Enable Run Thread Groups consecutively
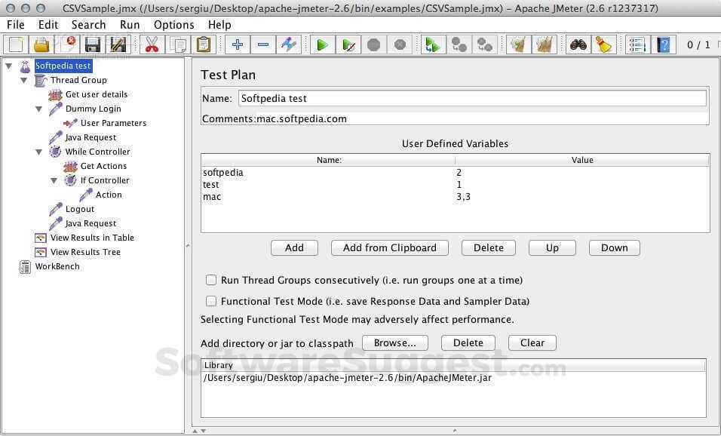Image resolution: width=721 pixels, height=436 pixels. point(211,280)
